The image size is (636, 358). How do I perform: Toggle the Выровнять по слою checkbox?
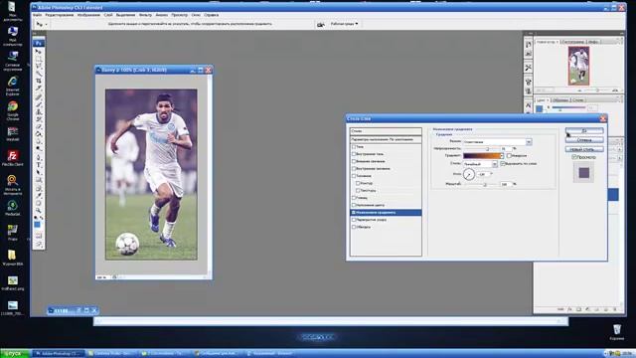(503, 163)
